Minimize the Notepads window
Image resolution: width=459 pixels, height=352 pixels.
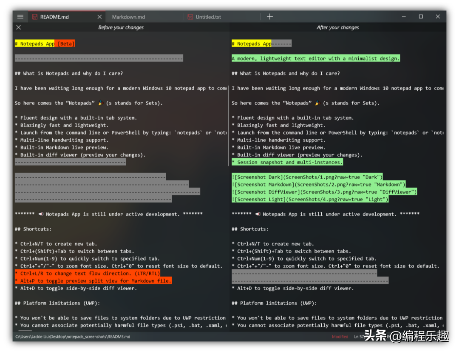tap(404, 17)
